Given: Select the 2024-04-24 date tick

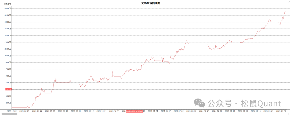Looking at the screenshot, I should (153, 111).
